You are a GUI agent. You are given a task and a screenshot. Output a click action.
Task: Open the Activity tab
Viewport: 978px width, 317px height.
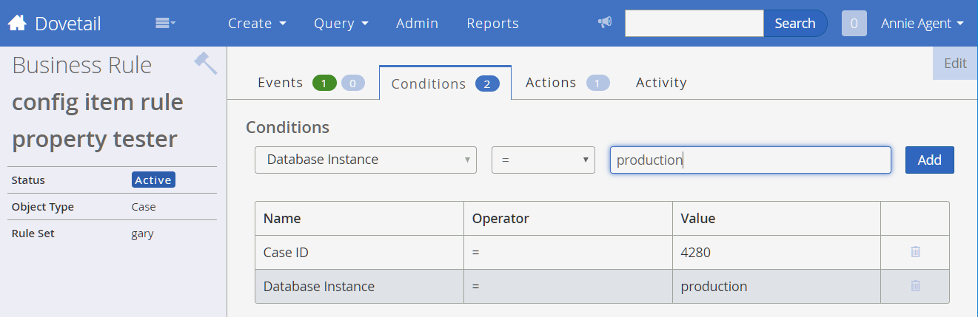coord(661,83)
